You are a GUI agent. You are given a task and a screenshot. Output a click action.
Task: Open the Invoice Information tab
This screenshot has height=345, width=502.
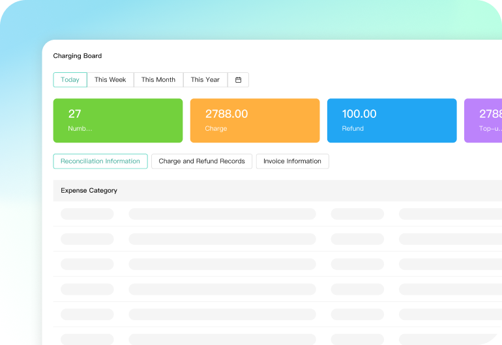click(292, 161)
